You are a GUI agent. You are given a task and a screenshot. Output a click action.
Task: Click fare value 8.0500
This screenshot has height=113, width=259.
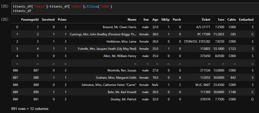coord(220,56)
